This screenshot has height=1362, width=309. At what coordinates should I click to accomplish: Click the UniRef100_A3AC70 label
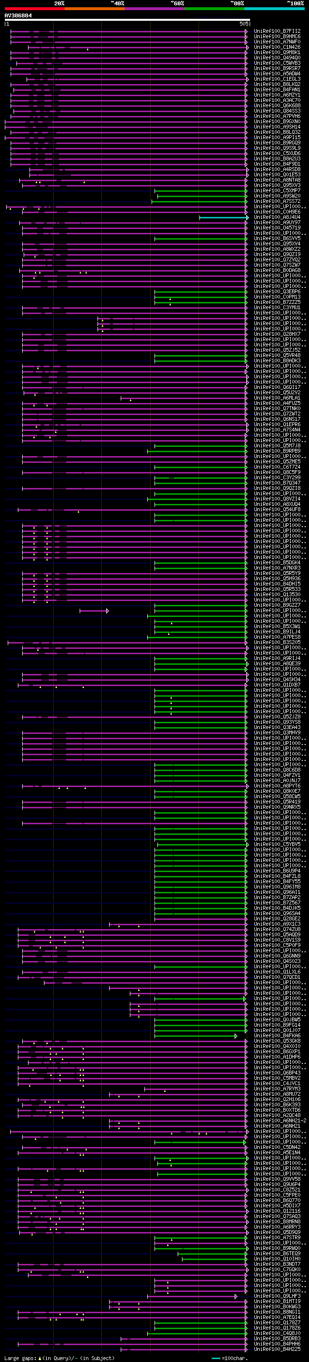[277, 100]
